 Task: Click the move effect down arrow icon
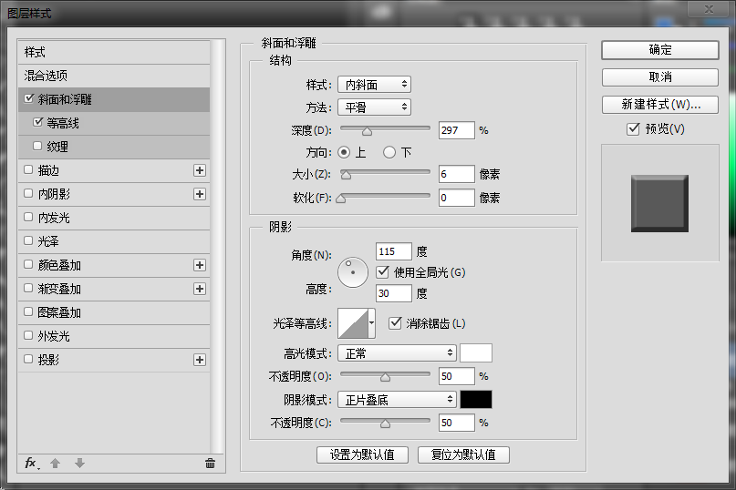(79, 463)
